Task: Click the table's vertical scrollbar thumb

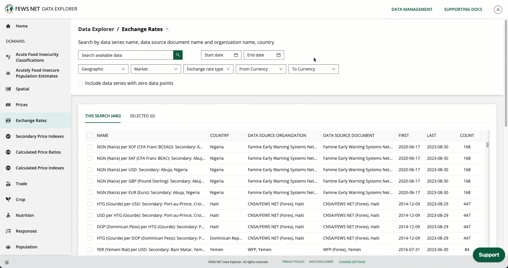Action: 487,145
